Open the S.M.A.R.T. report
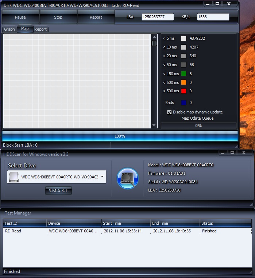This screenshot has height=278, width=255. (58, 191)
